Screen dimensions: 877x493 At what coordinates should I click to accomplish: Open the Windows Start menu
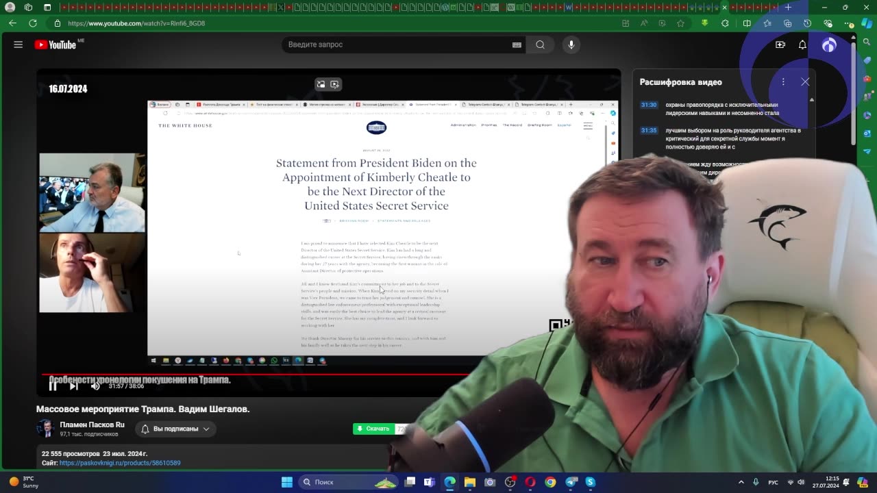(x=287, y=482)
